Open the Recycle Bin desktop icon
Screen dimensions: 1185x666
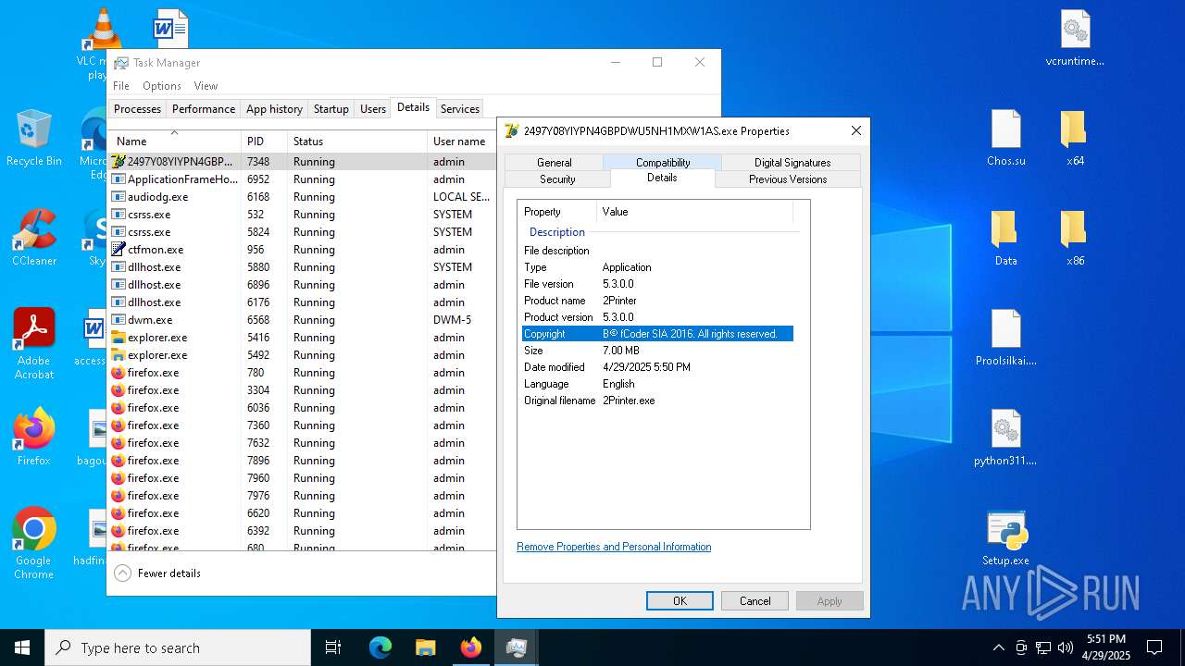pos(33,138)
